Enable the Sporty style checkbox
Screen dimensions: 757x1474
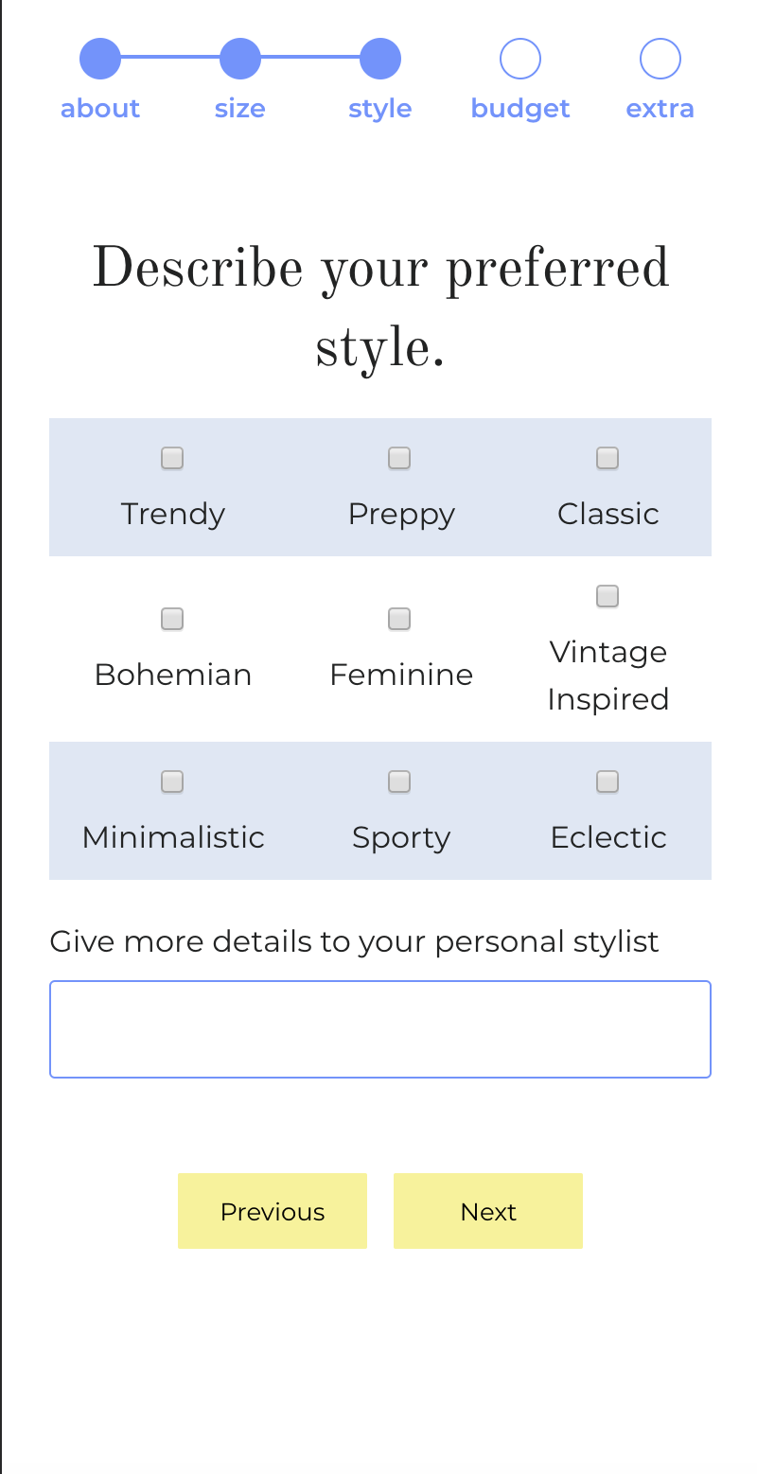(399, 782)
